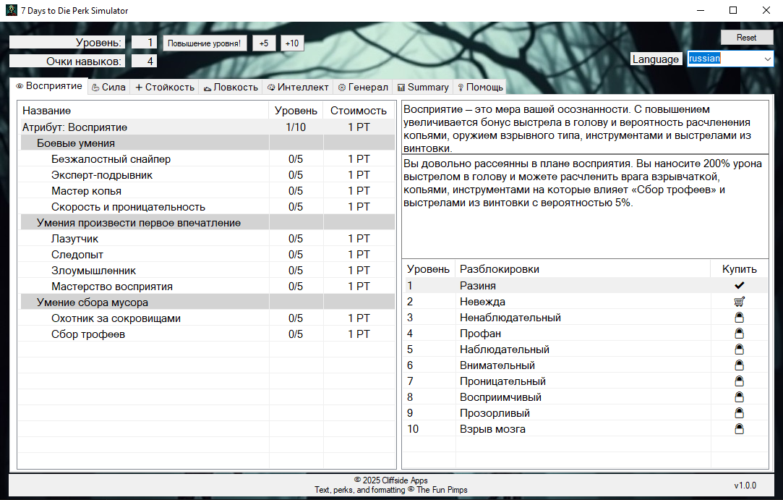Select the Скорость и проницательность perk
This screenshot has height=500, width=783.
(x=207, y=207)
